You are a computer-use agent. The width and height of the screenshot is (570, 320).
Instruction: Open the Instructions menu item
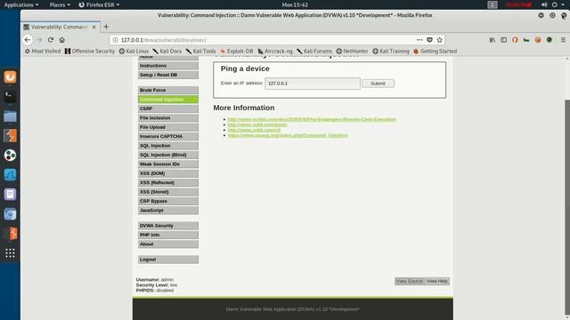pyautogui.click(x=168, y=66)
